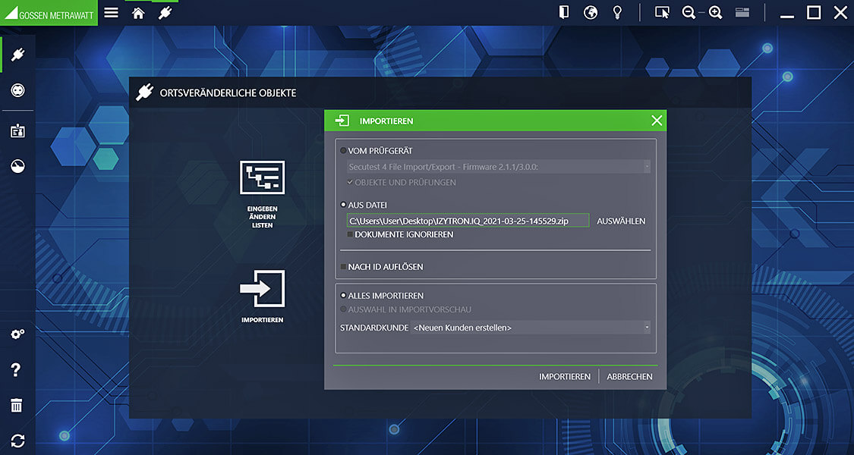Click the sync refresh sidebar icon
Image resolution: width=854 pixels, height=455 pixels.
[17, 441]
